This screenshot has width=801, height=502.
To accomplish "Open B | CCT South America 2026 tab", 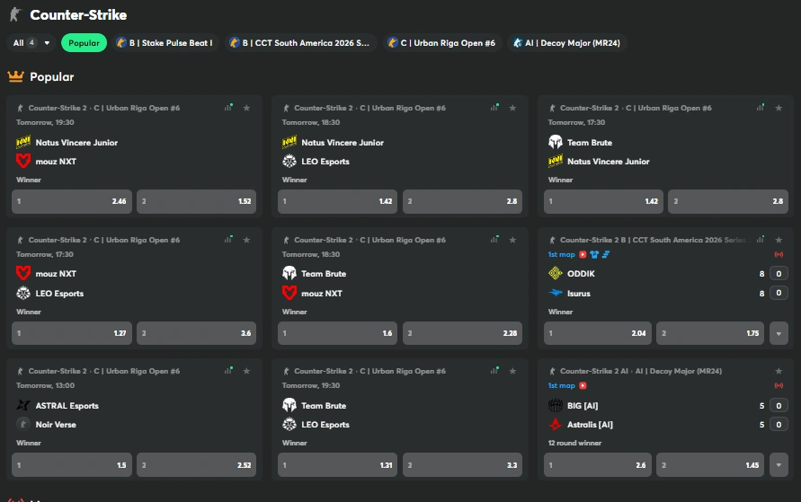I will click(300, 43).
